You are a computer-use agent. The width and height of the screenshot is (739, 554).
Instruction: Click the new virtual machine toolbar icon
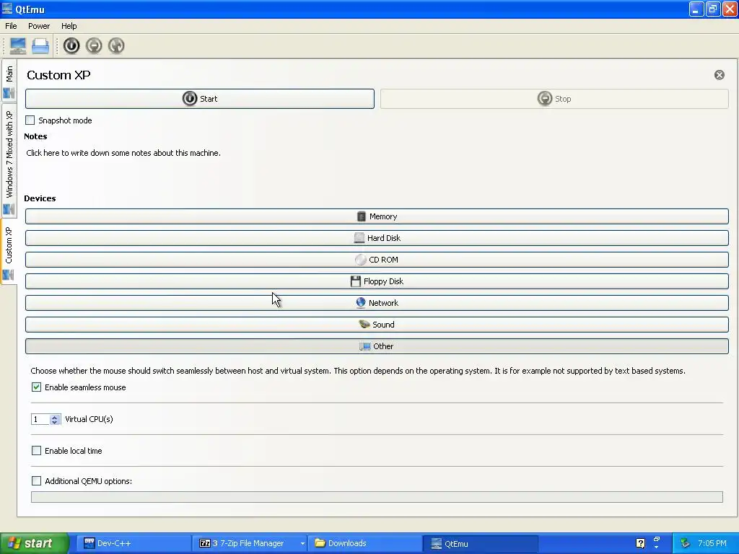[x=18, y=45]
